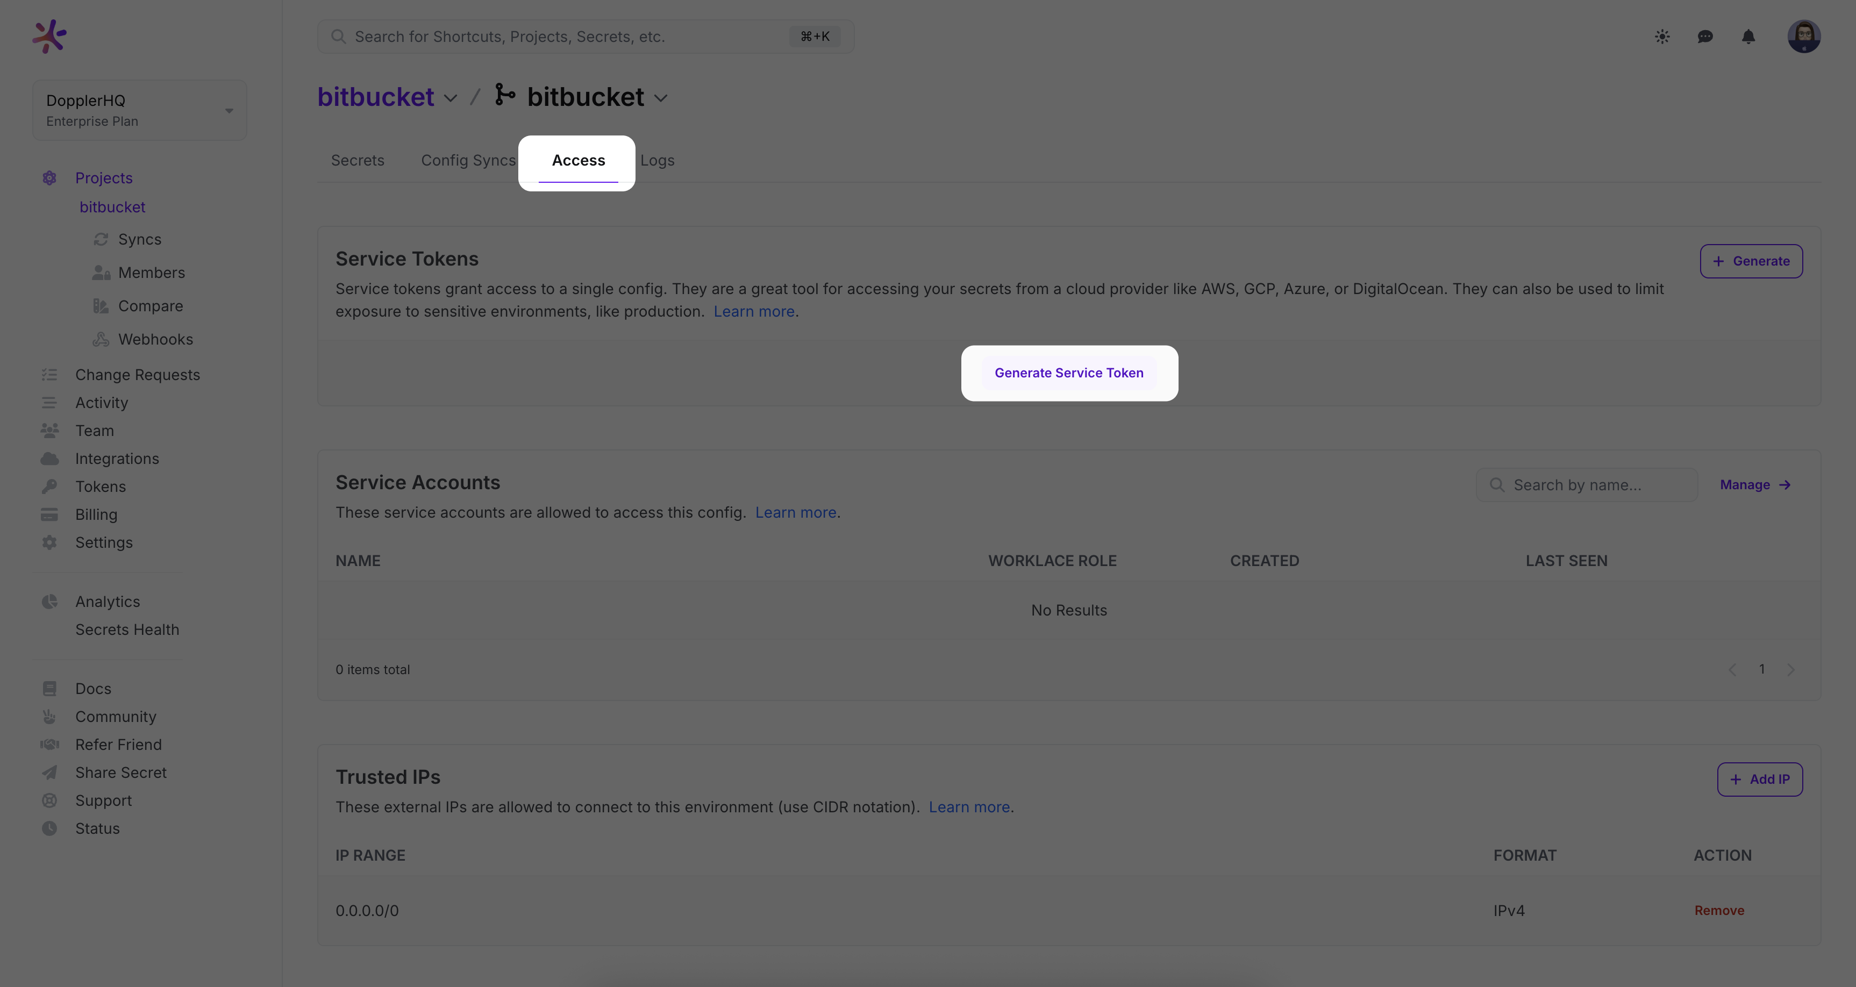Click the Members people icon

101,273
